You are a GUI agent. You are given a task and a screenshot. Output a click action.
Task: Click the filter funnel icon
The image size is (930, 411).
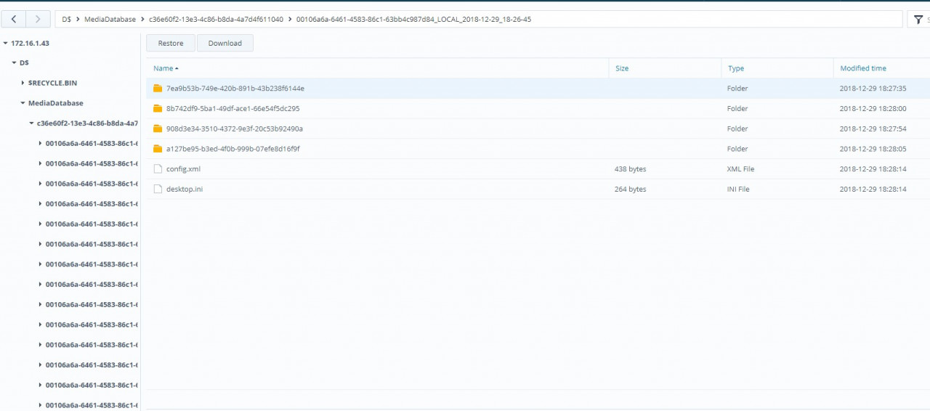point(918,20)
